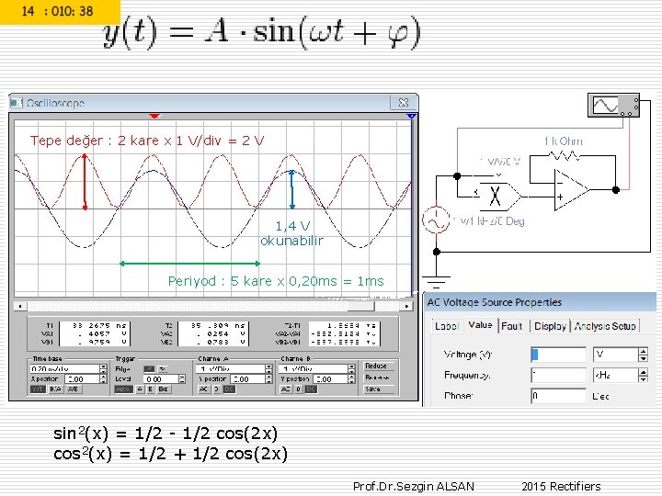Click the oscilloscope Reverse button
This screenshot has height=496, width=662.
click(x=378, y=378)
